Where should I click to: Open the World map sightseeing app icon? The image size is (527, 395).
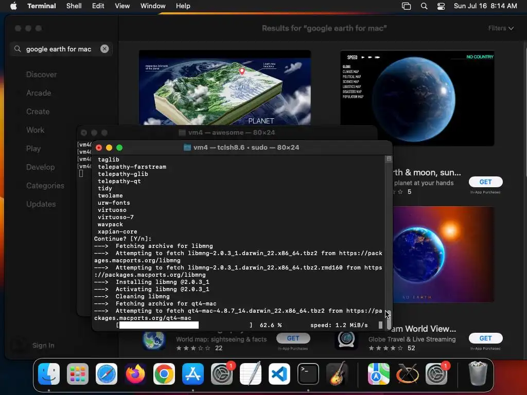coord(153,340)
